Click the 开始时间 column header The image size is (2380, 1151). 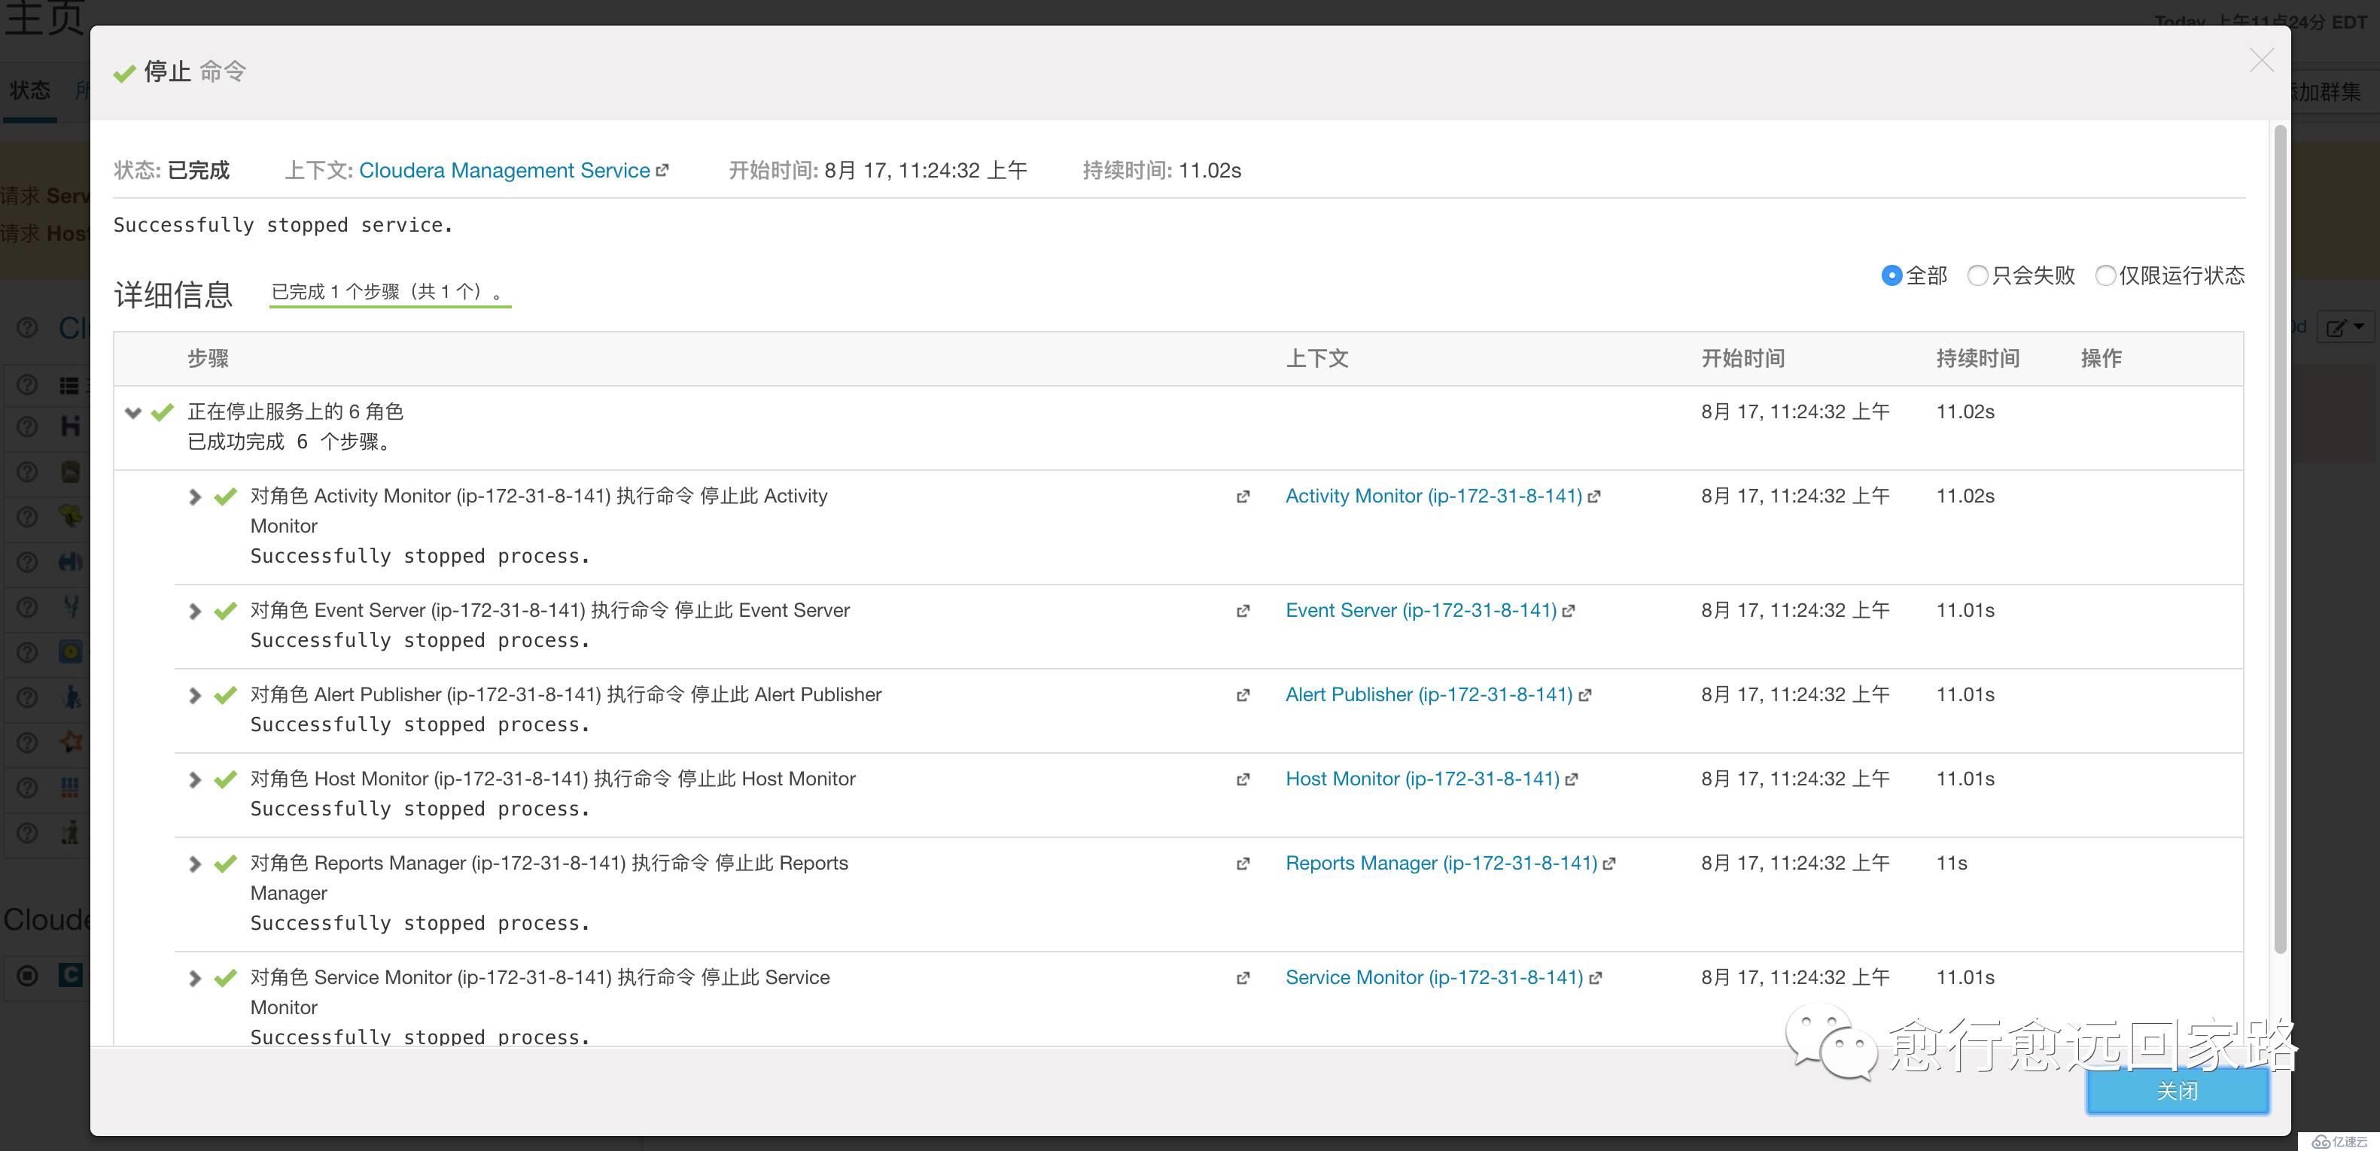click(x=1742, y=358)
